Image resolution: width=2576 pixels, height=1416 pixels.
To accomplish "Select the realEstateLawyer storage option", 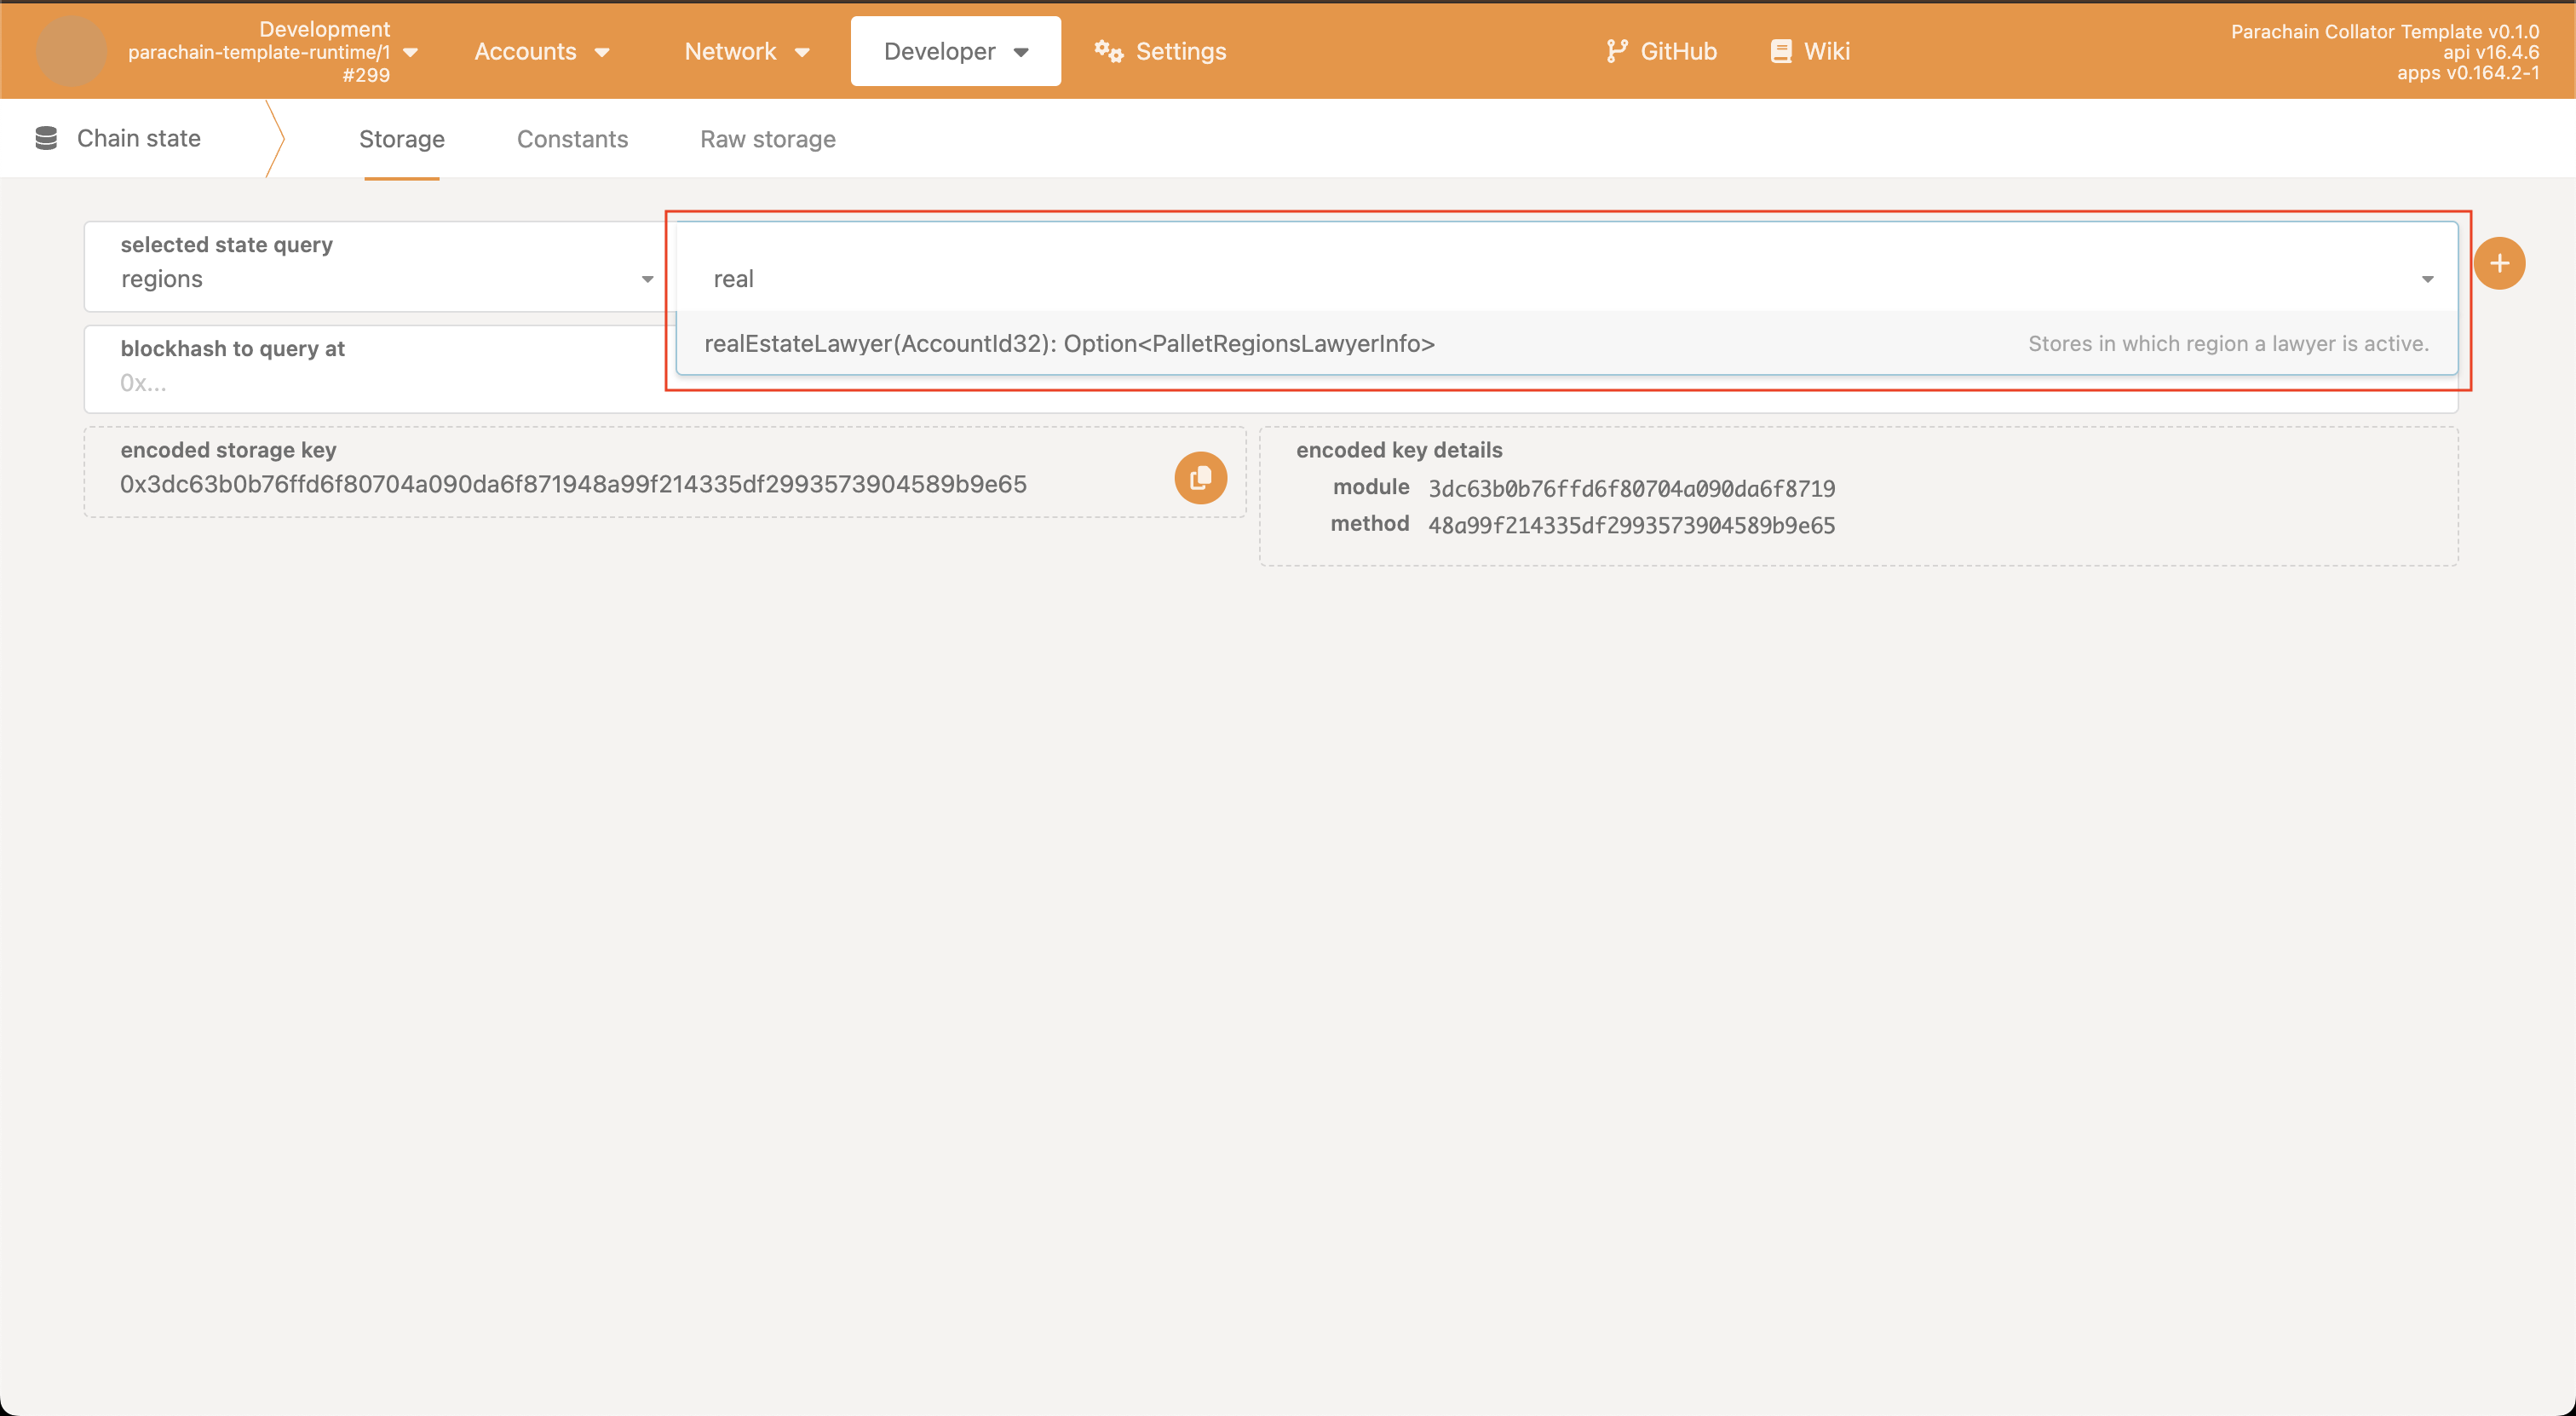I will tap(1069, 344).
